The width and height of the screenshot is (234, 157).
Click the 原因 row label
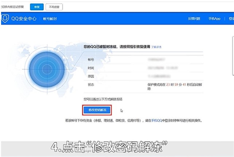pos(91,76)
